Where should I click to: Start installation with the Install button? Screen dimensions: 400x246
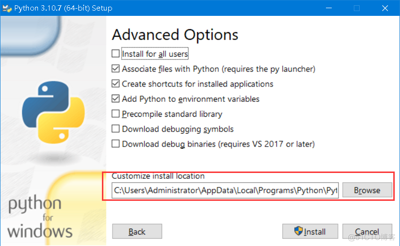[x=310, y=232]
